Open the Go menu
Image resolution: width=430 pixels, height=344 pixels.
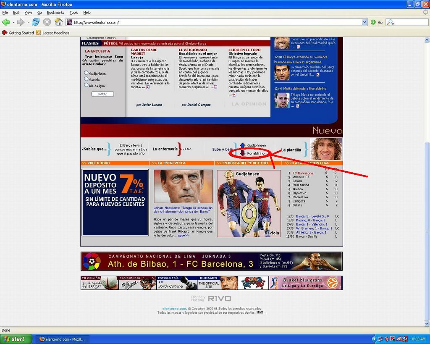(39, 12)
